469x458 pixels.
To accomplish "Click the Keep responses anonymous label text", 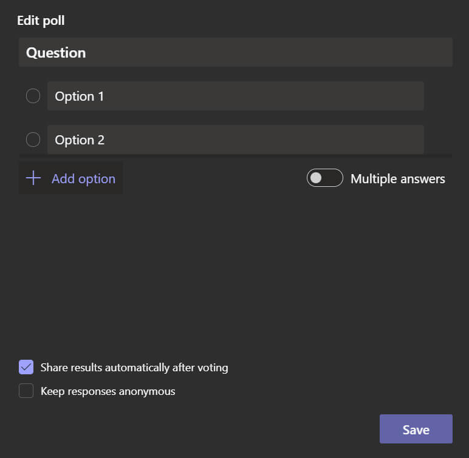I will (108, 391).
